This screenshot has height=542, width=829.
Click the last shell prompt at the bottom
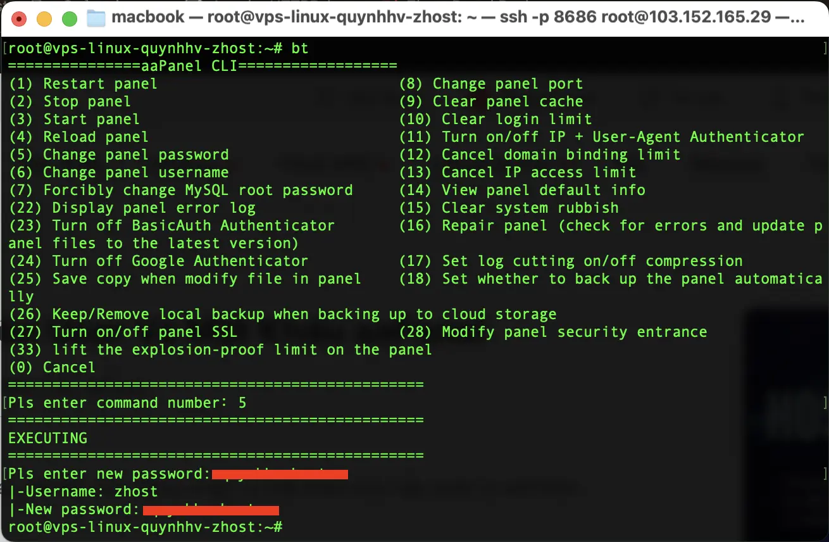[x=145, y=527]
